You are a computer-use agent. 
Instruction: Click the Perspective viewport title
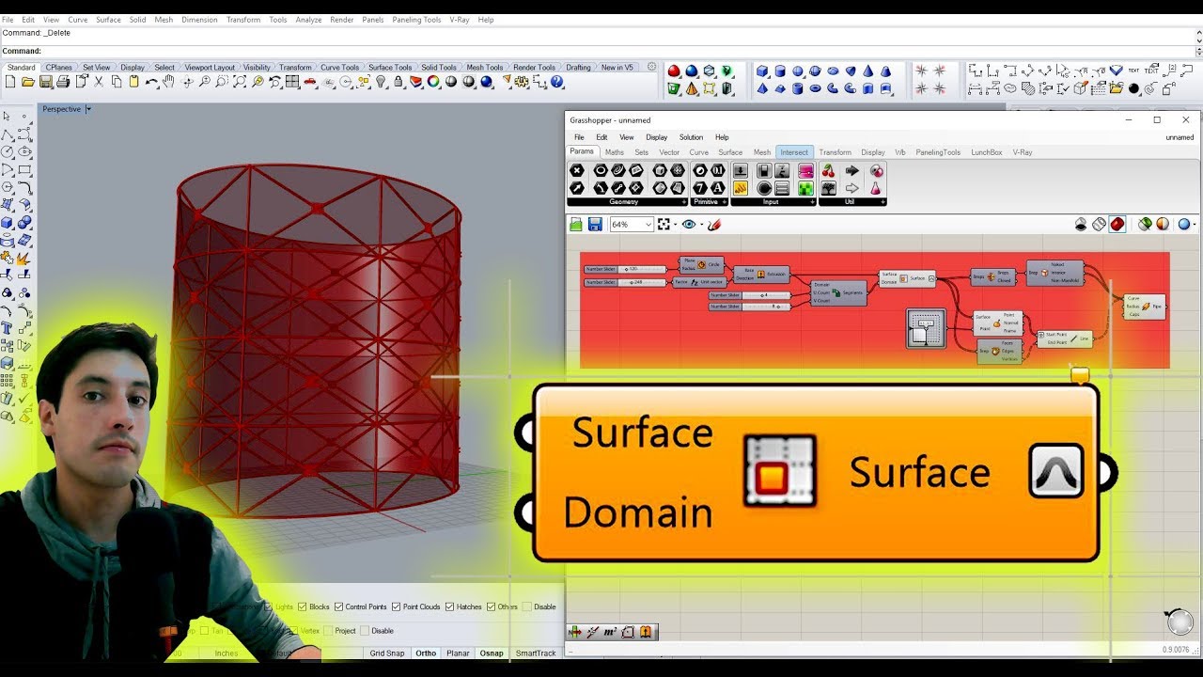click(x=62, y=109)
